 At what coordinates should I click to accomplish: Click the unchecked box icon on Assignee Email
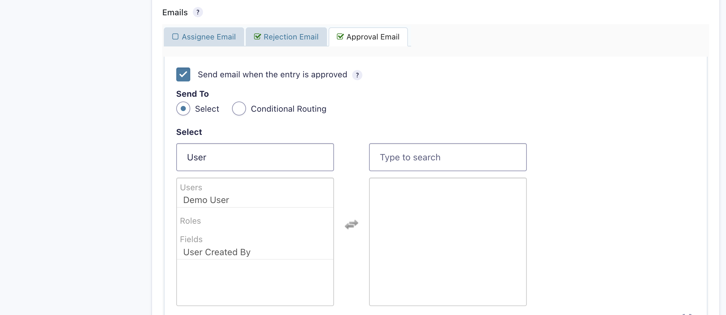[175, 37]
